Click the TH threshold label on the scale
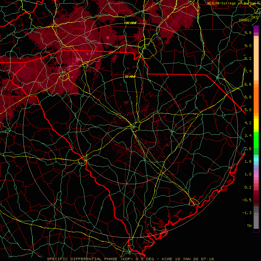 click(249, 226)
